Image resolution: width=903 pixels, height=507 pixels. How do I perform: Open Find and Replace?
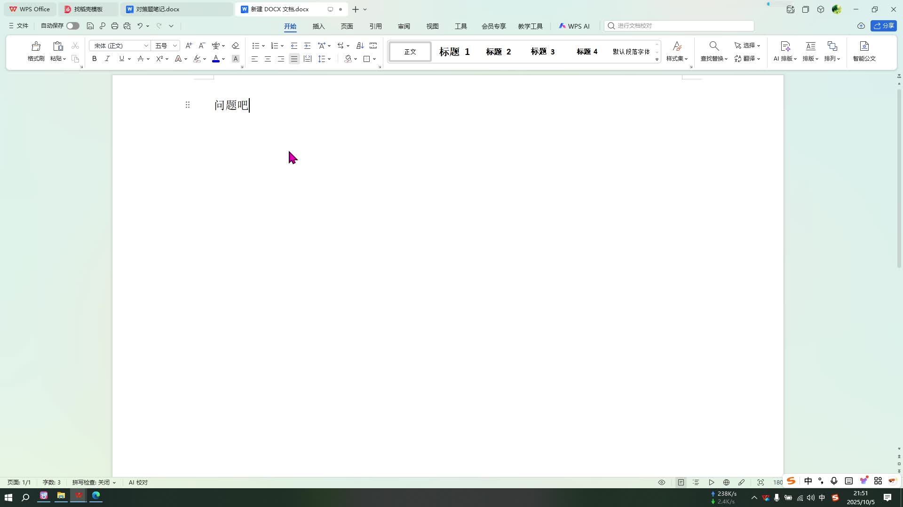[713, 52]
